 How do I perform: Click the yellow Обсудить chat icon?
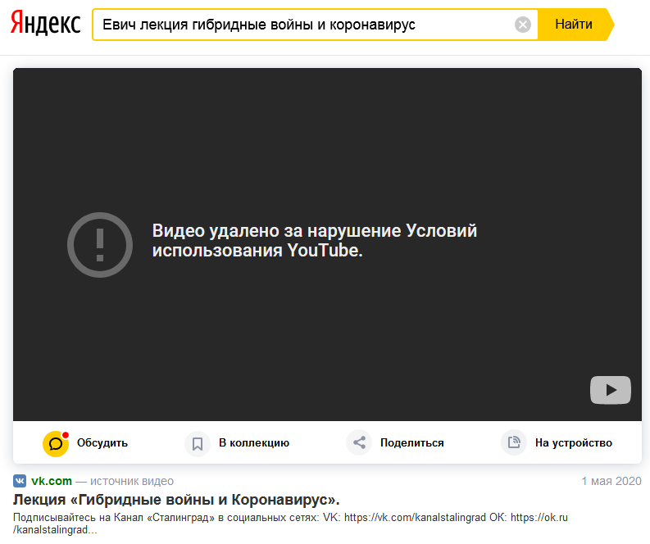[56, 444]
